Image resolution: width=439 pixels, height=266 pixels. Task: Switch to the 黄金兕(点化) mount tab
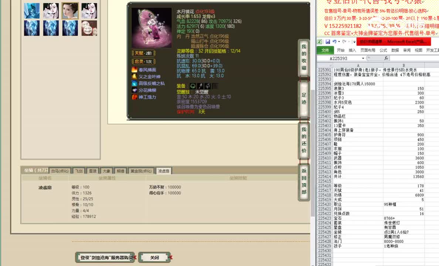(141, 171)
